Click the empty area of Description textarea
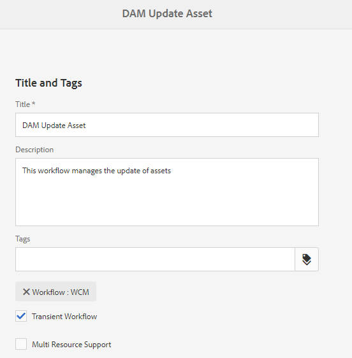Viewport: 352px width, 358px height. point(167,201)
